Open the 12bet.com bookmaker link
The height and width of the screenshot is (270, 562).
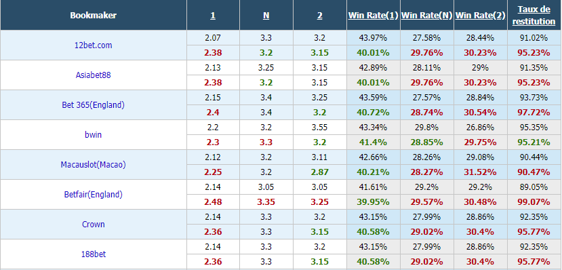point(93,45)
